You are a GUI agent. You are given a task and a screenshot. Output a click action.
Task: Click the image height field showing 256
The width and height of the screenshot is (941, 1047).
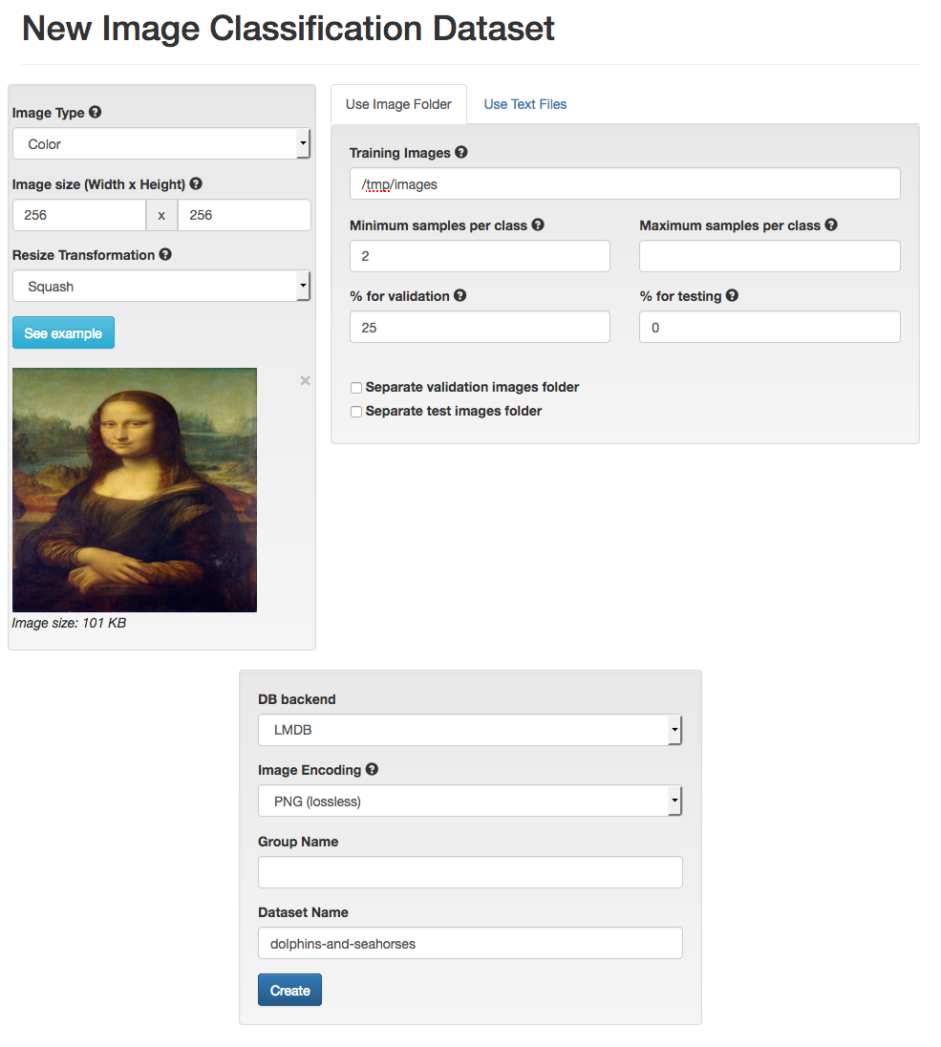[245, 215]
